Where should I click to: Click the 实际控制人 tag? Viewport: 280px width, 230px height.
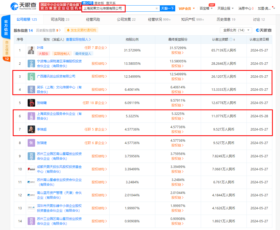coord(62,54)
